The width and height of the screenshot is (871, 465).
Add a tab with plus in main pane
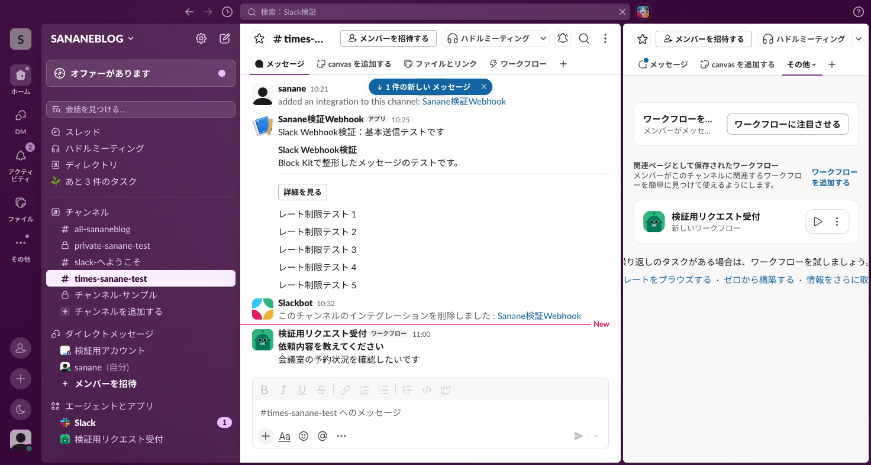(x=563, y=64)
